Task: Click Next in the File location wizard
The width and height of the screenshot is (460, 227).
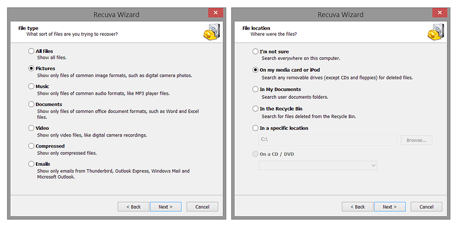Action: [390, 207]
